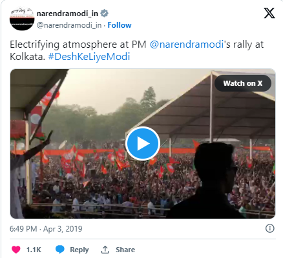Click the verified badge beside narendramodi_in
This screenshot has width=283, height=258.
pyautogui.click(x=105, y=14)
